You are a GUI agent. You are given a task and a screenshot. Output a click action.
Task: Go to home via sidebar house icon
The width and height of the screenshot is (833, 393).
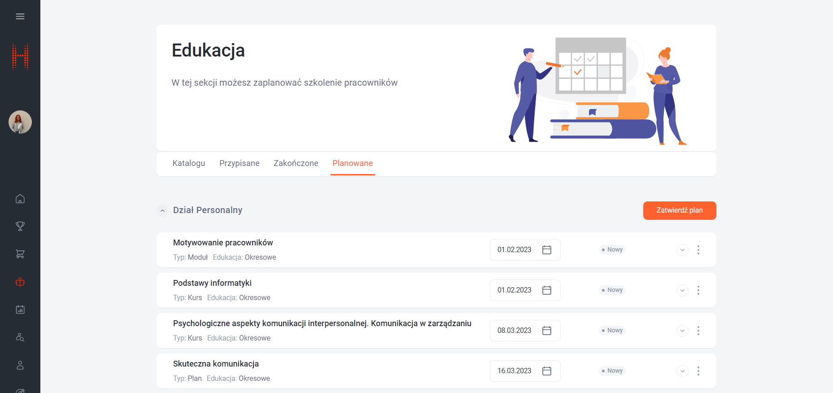coord(20,199)
